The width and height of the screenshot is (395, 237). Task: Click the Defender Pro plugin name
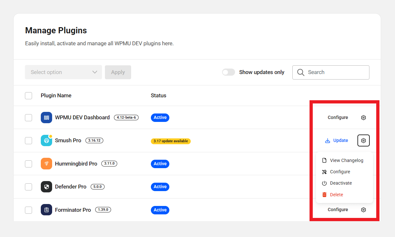click(71, 187)
